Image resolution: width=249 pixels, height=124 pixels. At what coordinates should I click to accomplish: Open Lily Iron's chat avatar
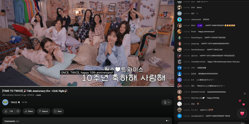click(180, 56)
